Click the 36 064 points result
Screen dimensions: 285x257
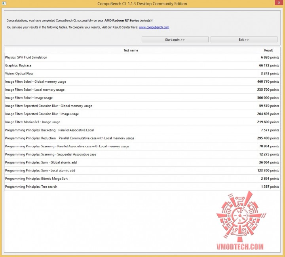pos(269,163)
